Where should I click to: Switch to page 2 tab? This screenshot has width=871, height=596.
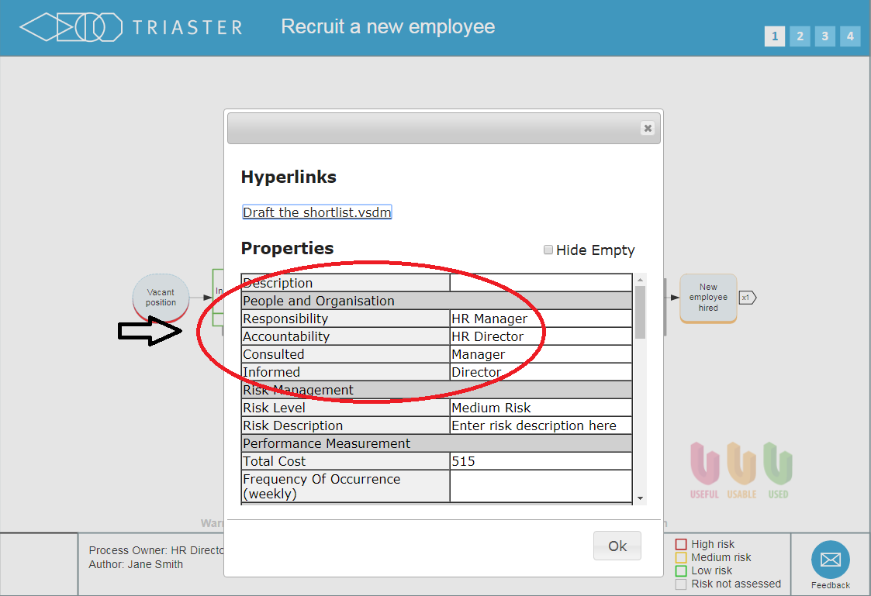click(x=800, y=36)
